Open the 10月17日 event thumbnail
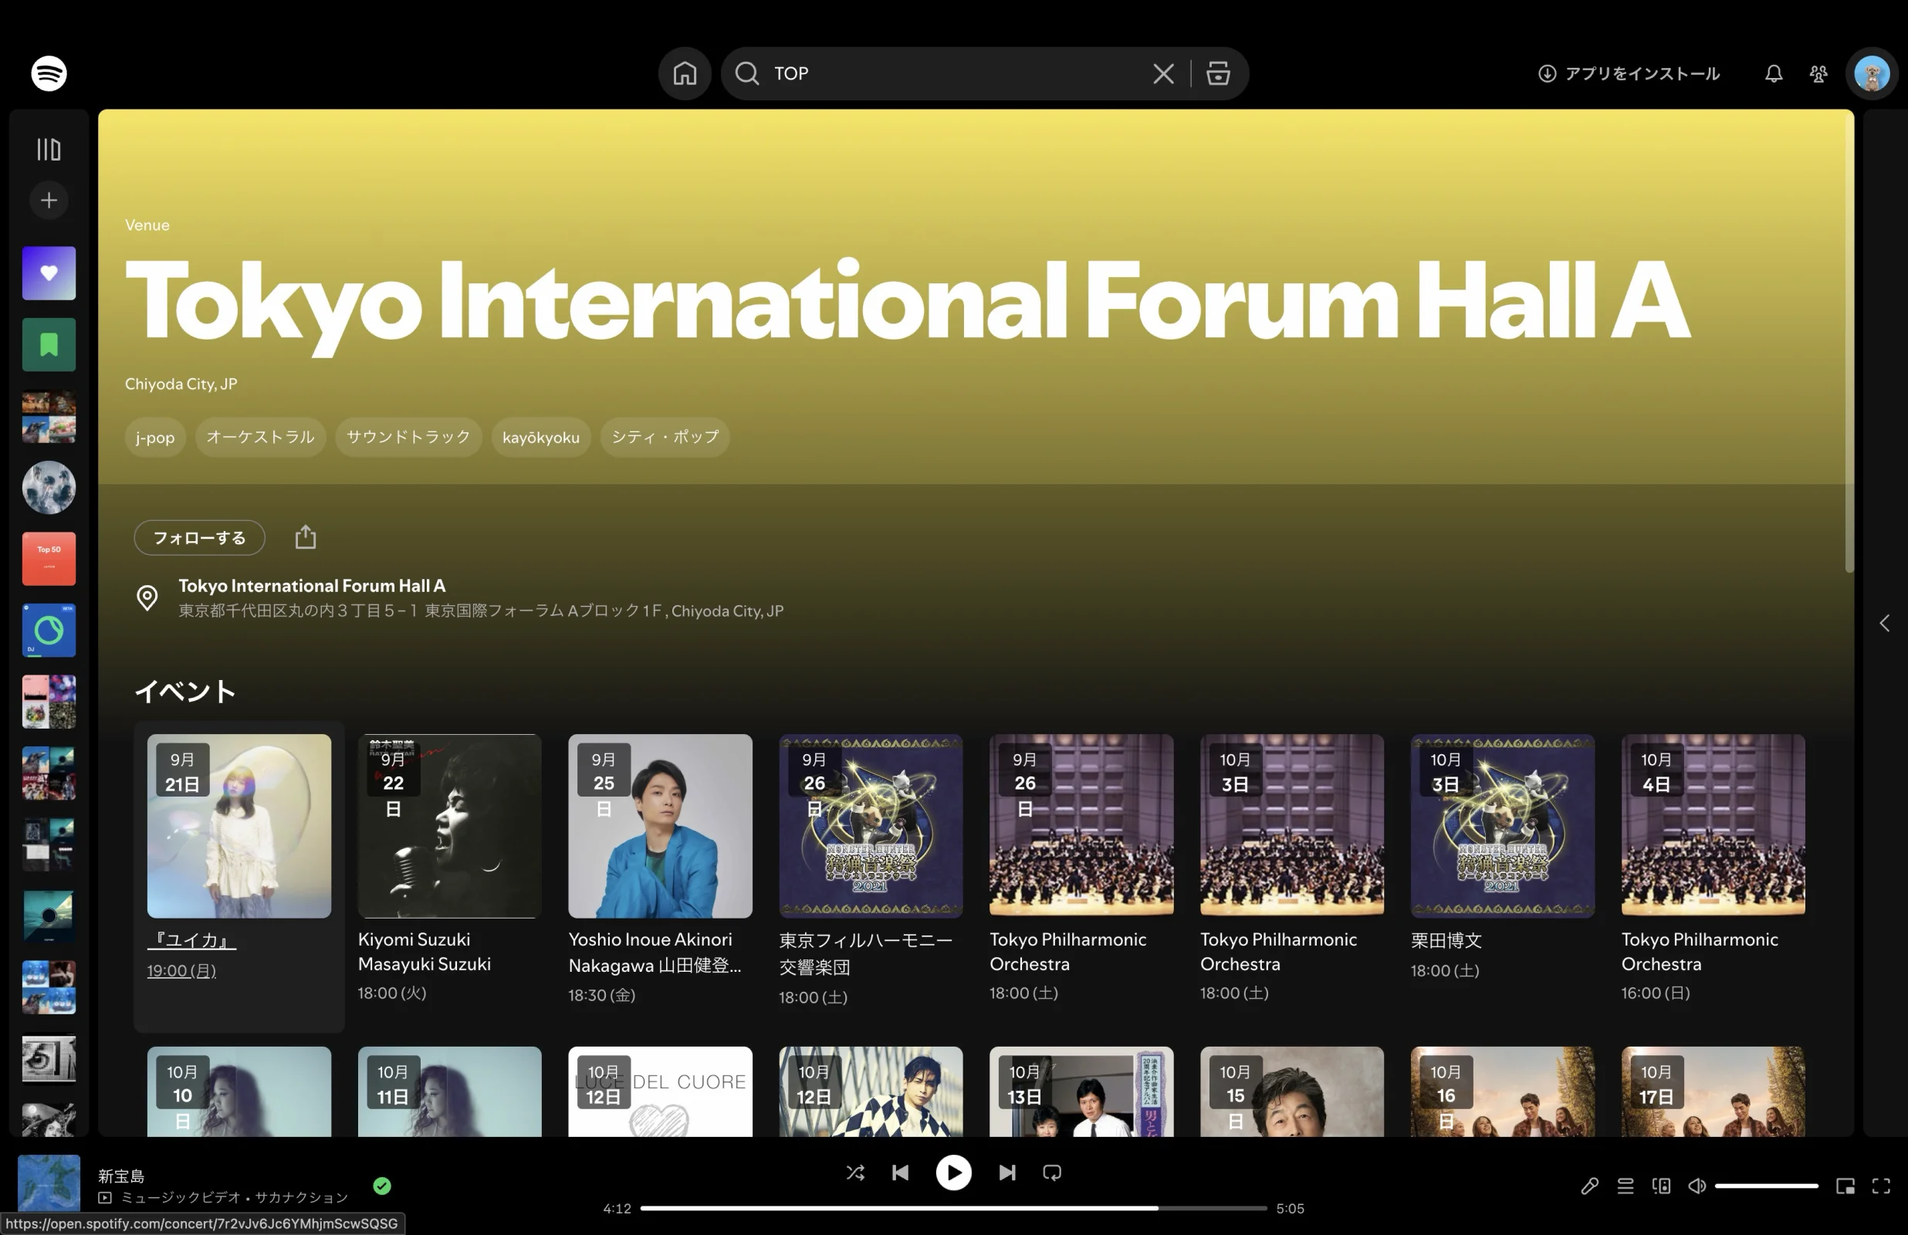This screenshot has height=1235, width=1908. point(1713,1091)
